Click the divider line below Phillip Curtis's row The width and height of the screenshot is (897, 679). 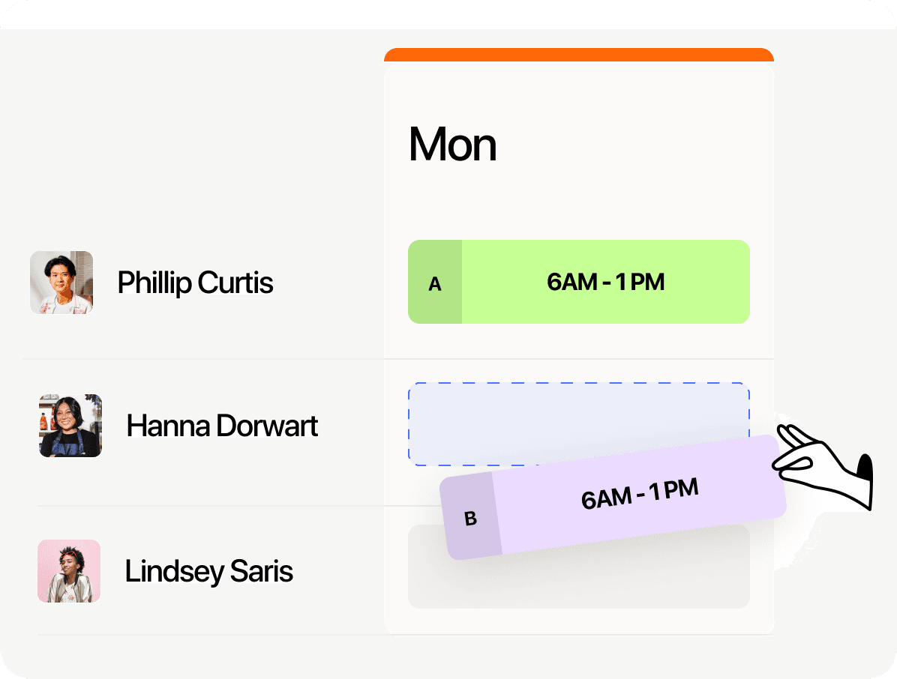(x=202, y=359)
